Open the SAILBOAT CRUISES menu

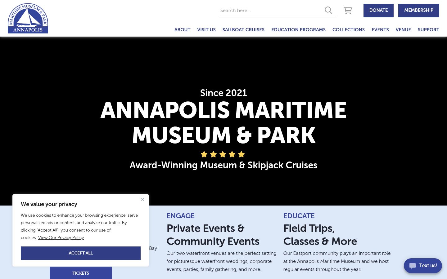click(243, 30)
